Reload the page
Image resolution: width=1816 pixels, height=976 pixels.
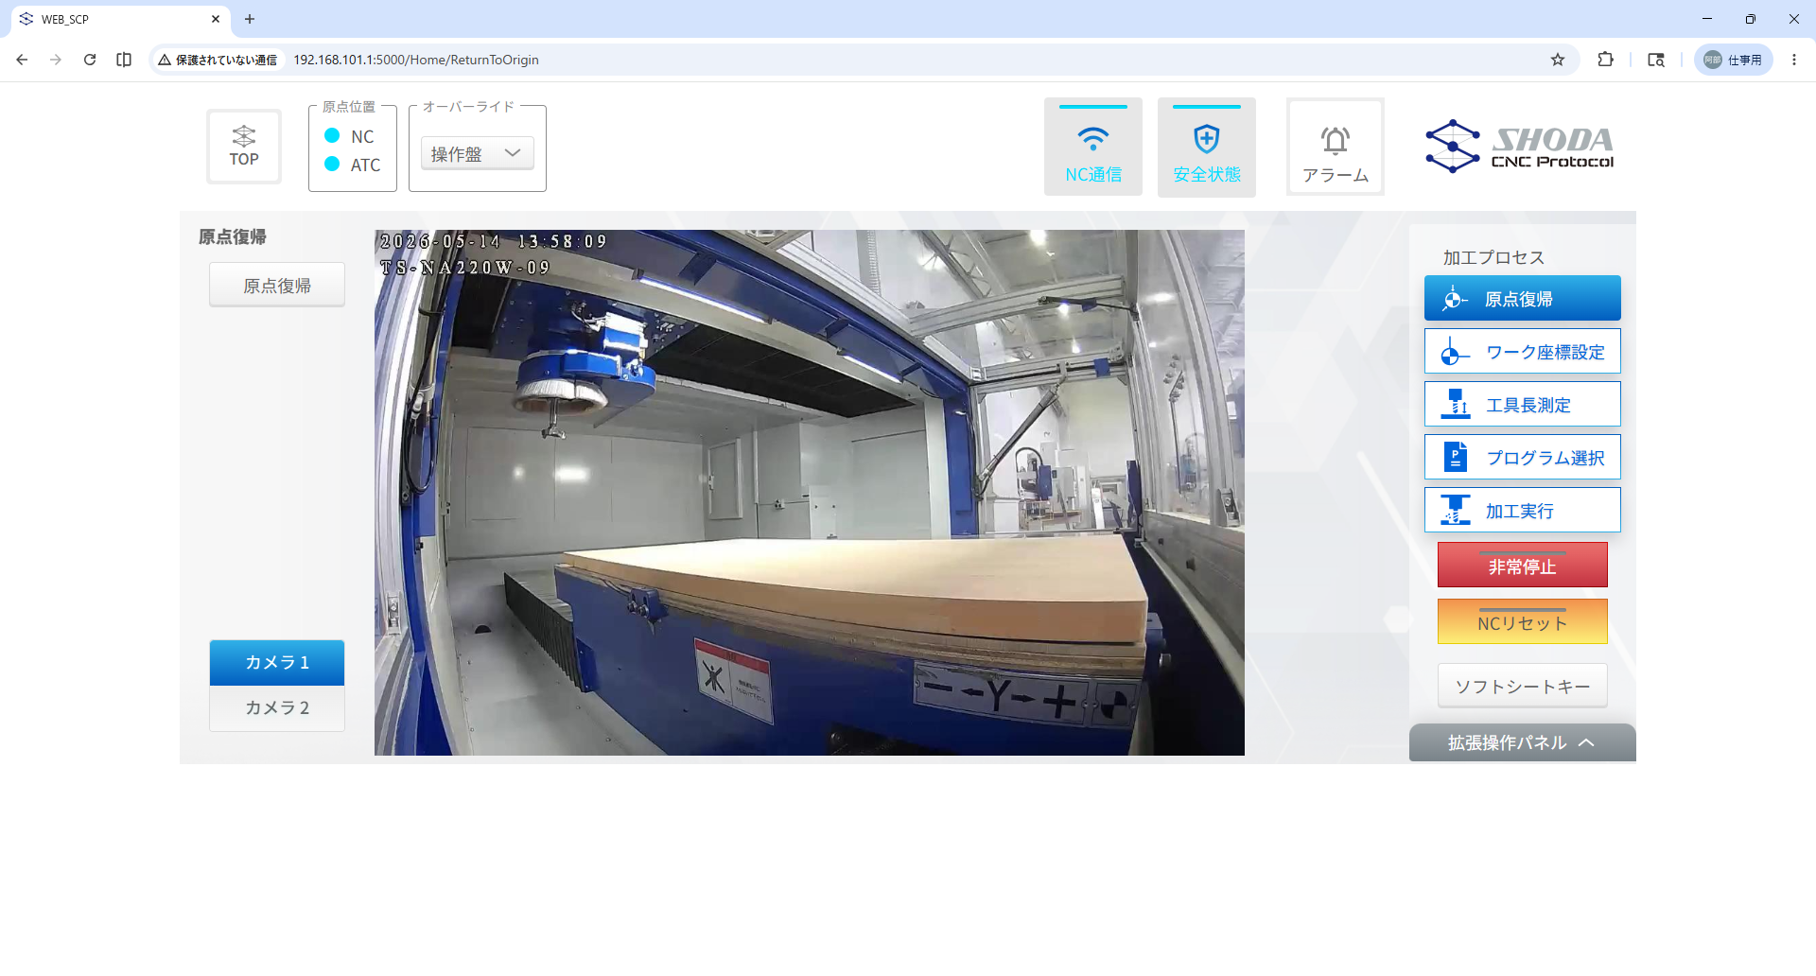click(x=90, y=60)
